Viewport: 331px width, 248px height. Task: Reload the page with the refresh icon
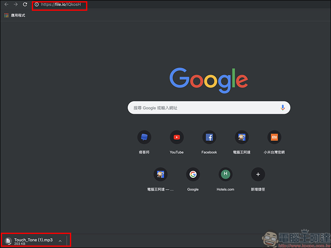25,5
